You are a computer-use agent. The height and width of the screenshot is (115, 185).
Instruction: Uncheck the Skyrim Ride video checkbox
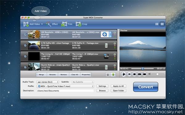pos(25,67)
